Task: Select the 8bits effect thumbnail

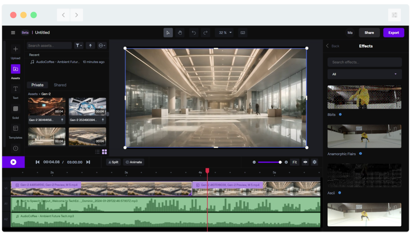Action: (x=364, y=96)
